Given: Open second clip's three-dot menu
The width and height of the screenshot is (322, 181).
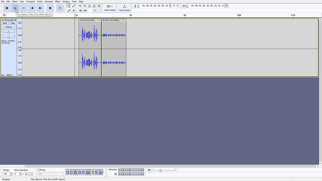Looking at the screenshot, I should click(x=123, y=20).
